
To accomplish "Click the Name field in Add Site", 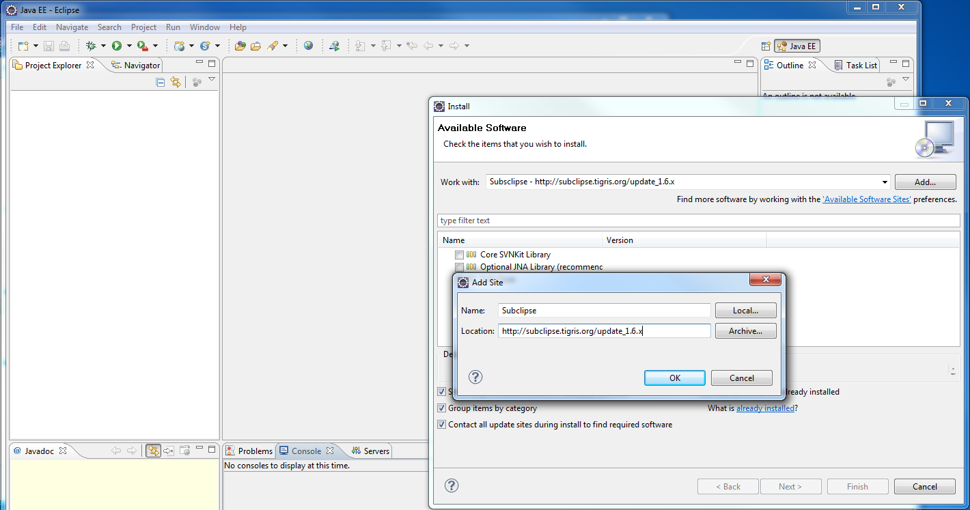I will pos(605,311).
